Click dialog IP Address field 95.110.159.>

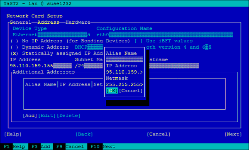124,72
